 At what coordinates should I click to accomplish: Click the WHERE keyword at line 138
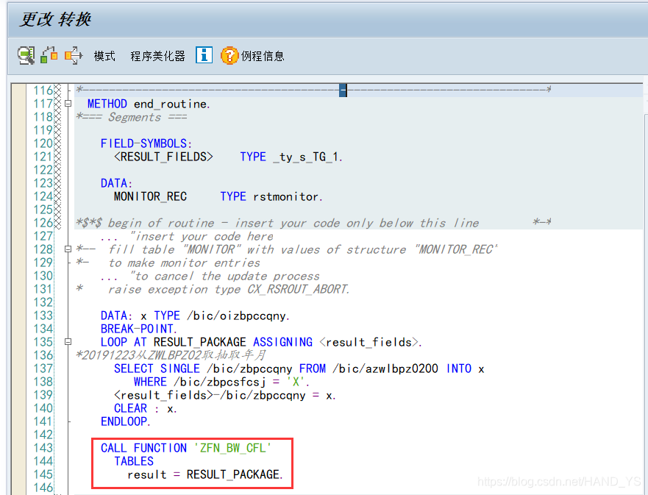[x=150, y=382]
